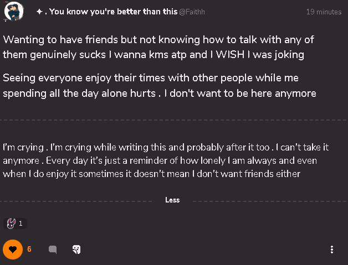Collapse the post with the Less button
Screen dimensions: 348x265
coord(172,200)
